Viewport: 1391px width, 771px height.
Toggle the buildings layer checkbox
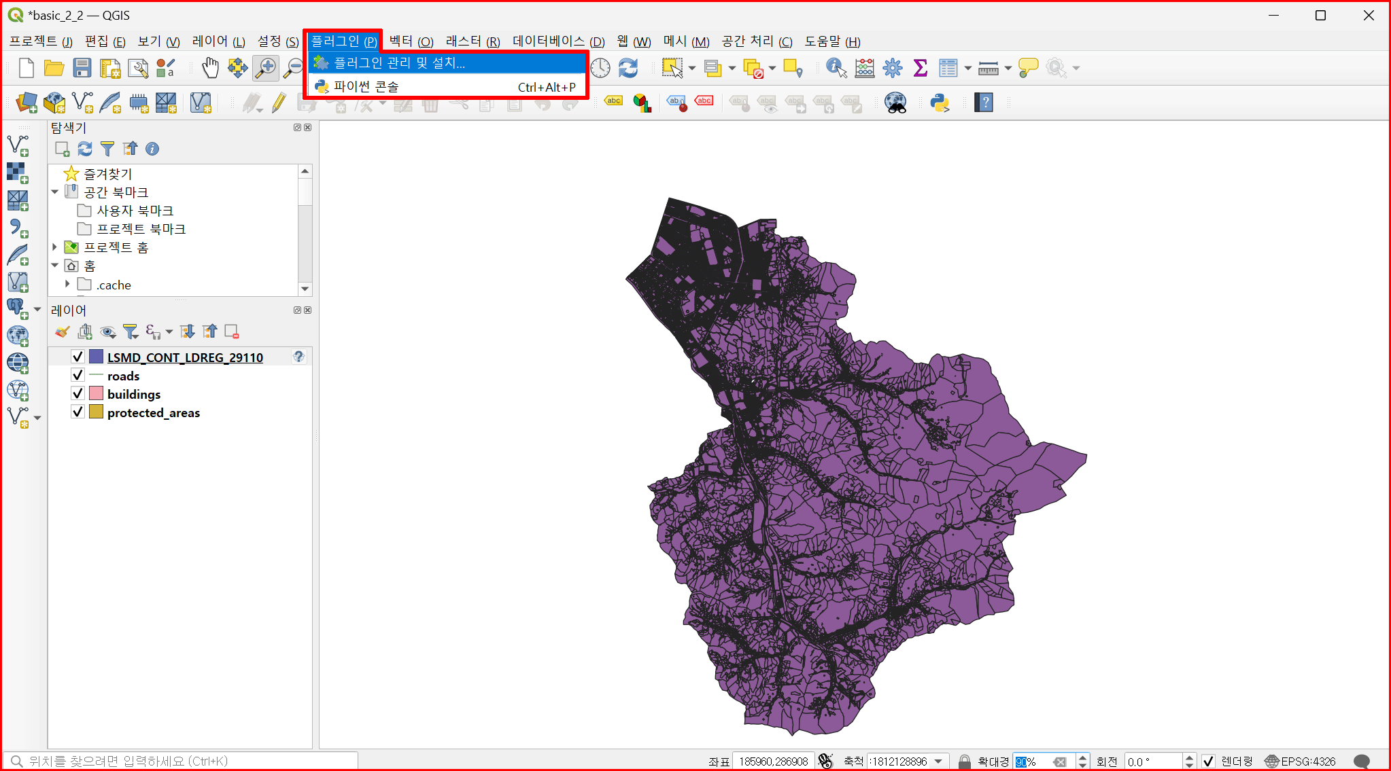point(78,394)
